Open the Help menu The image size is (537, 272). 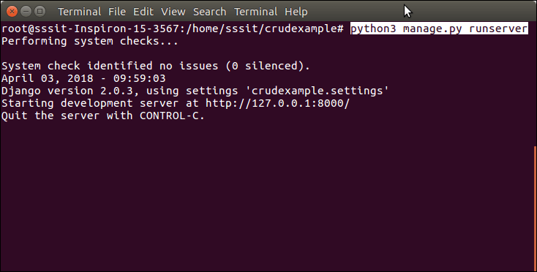(x=296, y=12)
